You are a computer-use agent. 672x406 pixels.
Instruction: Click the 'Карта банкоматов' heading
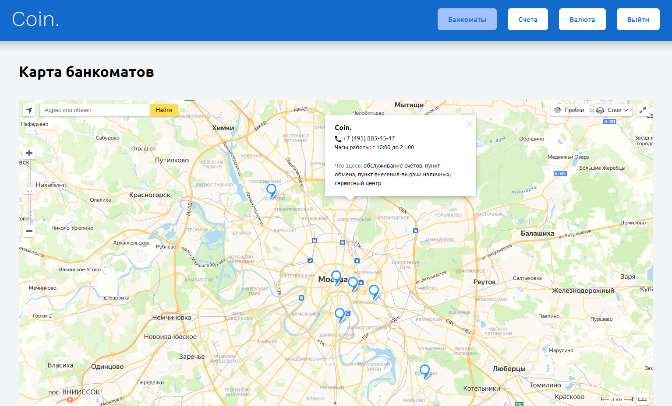point(87,72)
